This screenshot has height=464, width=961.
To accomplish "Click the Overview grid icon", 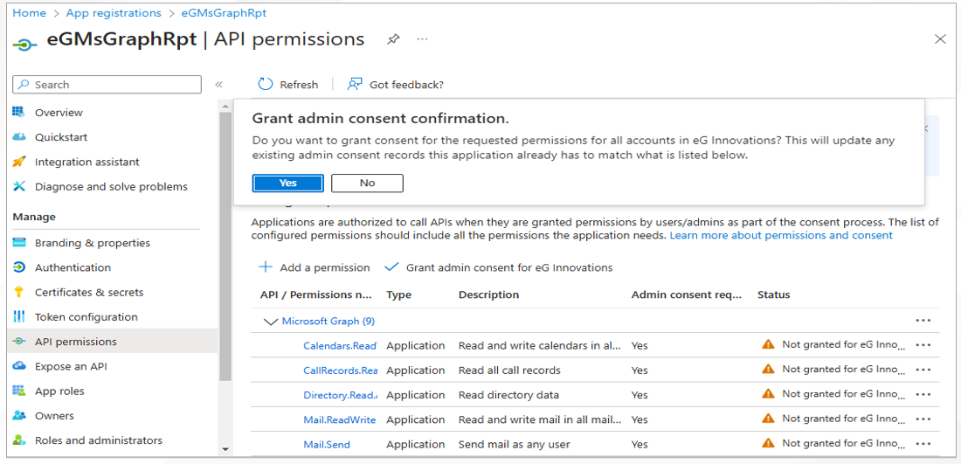I will click(19, 112).
